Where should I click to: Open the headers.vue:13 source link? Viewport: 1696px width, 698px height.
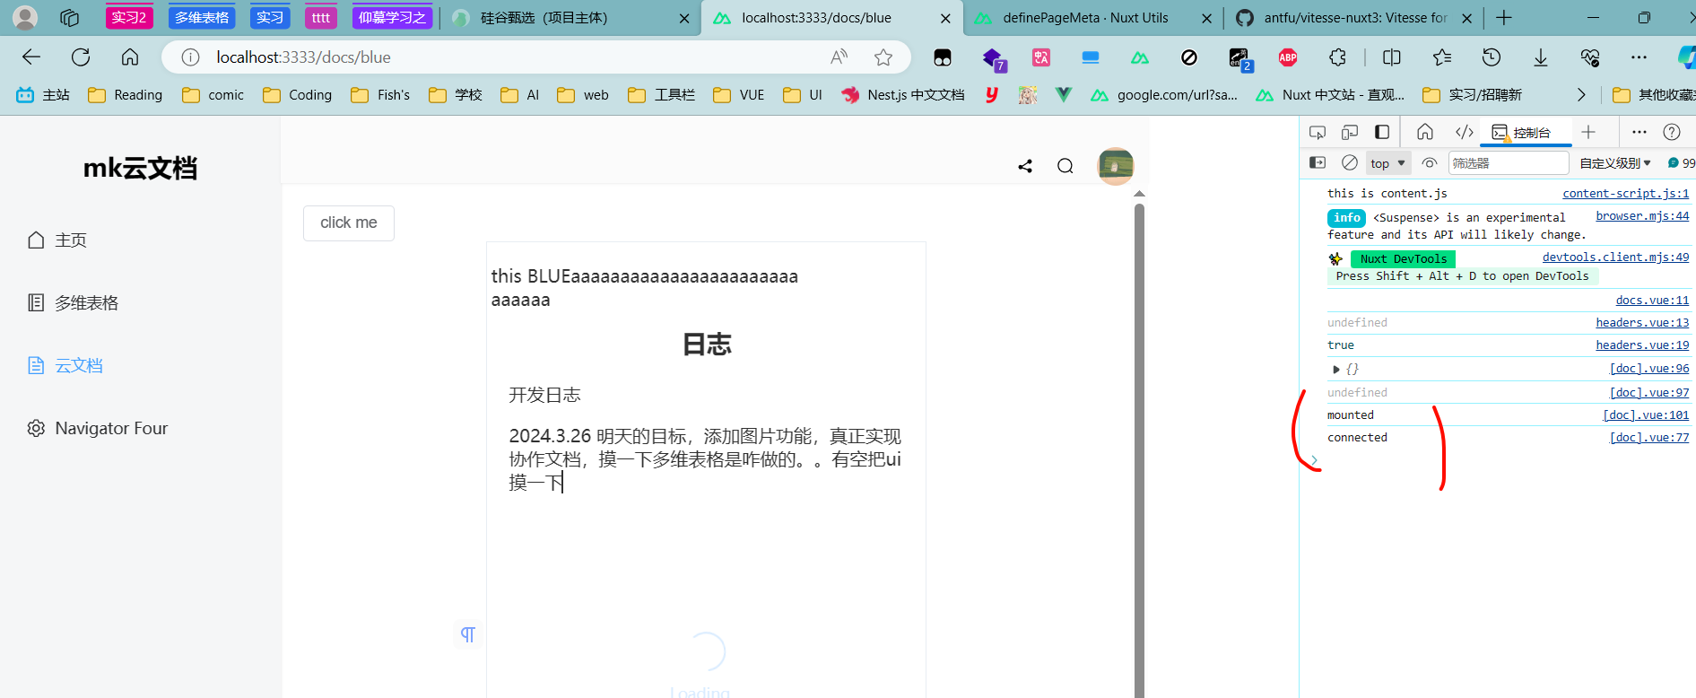(1641, 323)
